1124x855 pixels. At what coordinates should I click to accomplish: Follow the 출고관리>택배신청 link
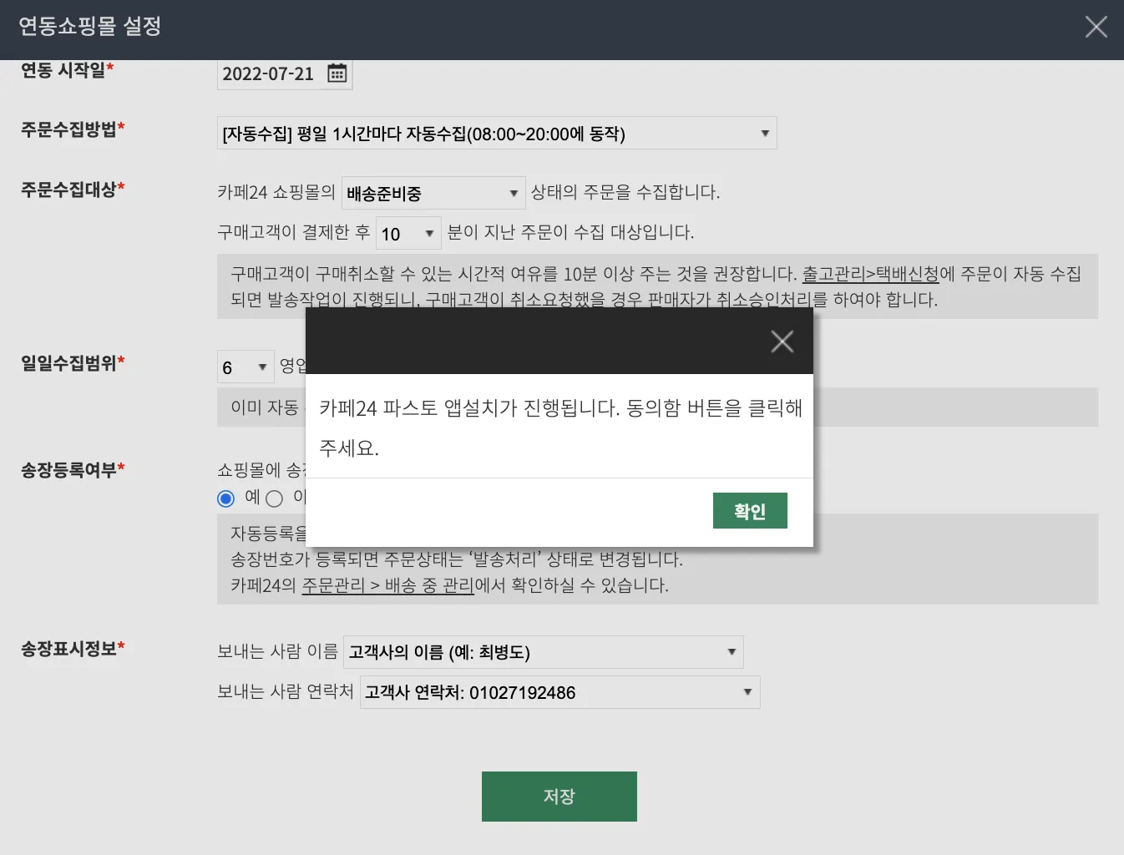[x=871, y=274]
